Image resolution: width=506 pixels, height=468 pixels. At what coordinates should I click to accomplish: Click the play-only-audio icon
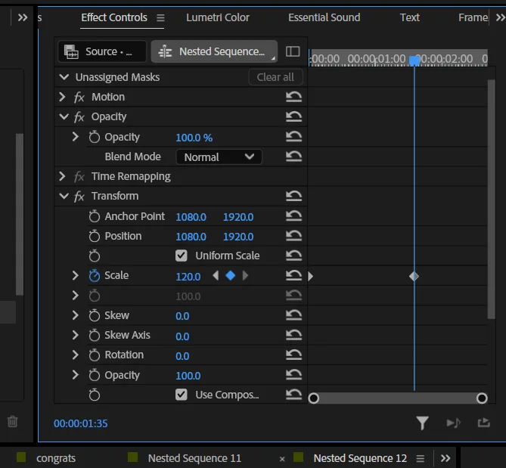pos(453,423)
